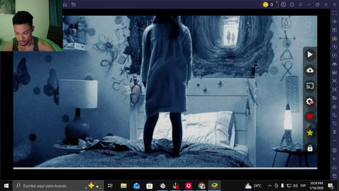
Task: Go back with sidebar arrow icon
Action: click(x=334, y=159)
